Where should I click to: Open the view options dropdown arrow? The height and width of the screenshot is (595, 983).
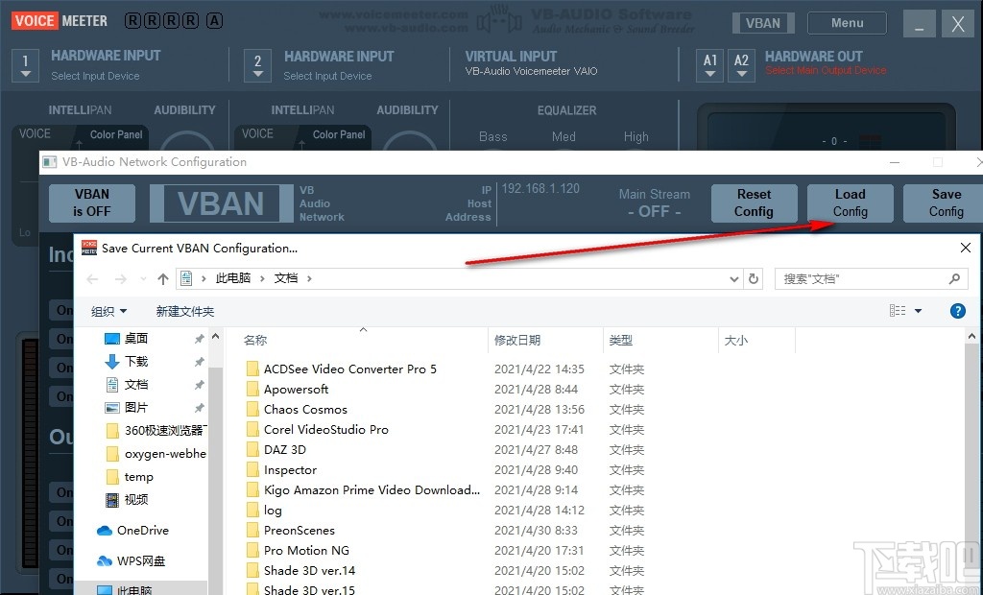918,311
